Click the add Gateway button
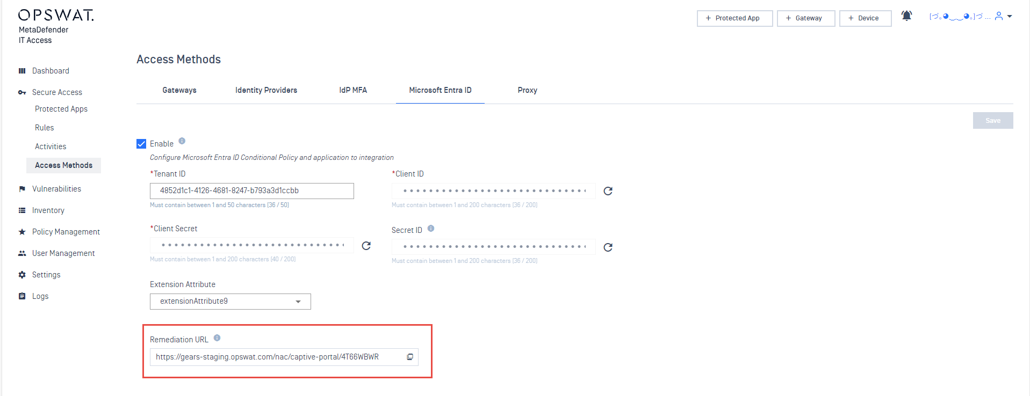The image size is (1030, 396). tap(806, 18)
